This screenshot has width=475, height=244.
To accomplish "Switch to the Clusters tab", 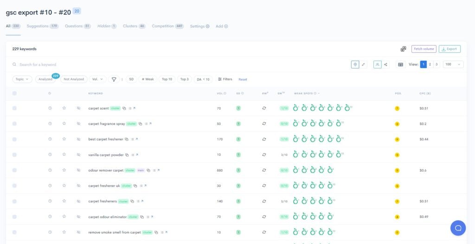I will click(x=134, y=26).
